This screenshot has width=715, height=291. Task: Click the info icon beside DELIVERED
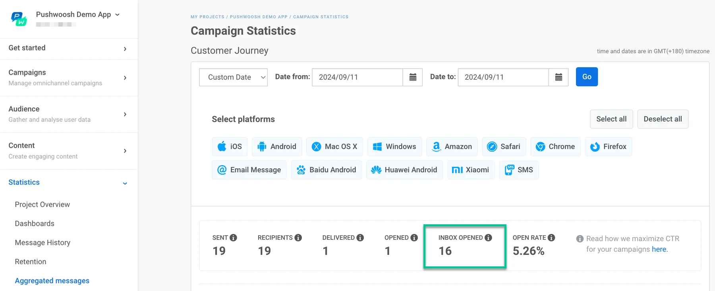(x=360, y=238)
